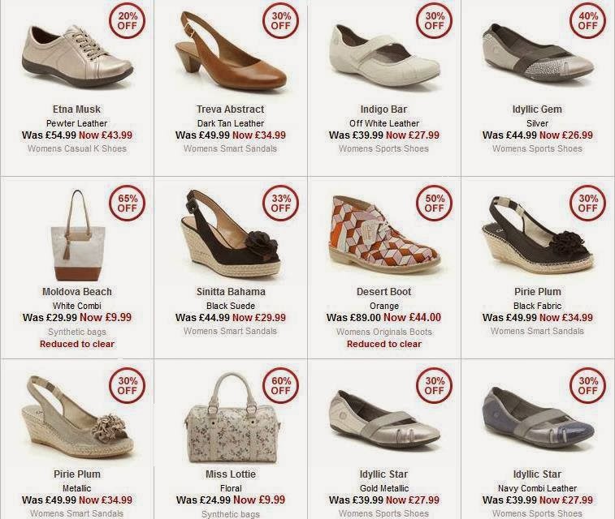The image size is (615, 519).
Task: Open the Treva Abstract tan heel image
Action: click(231, 51)
